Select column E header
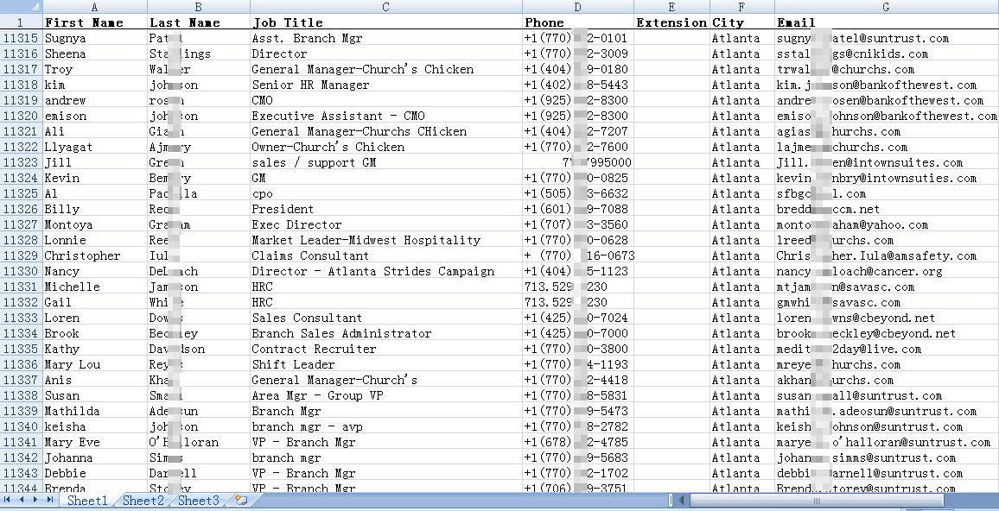 pyautogui.click(x=671, y=7)
